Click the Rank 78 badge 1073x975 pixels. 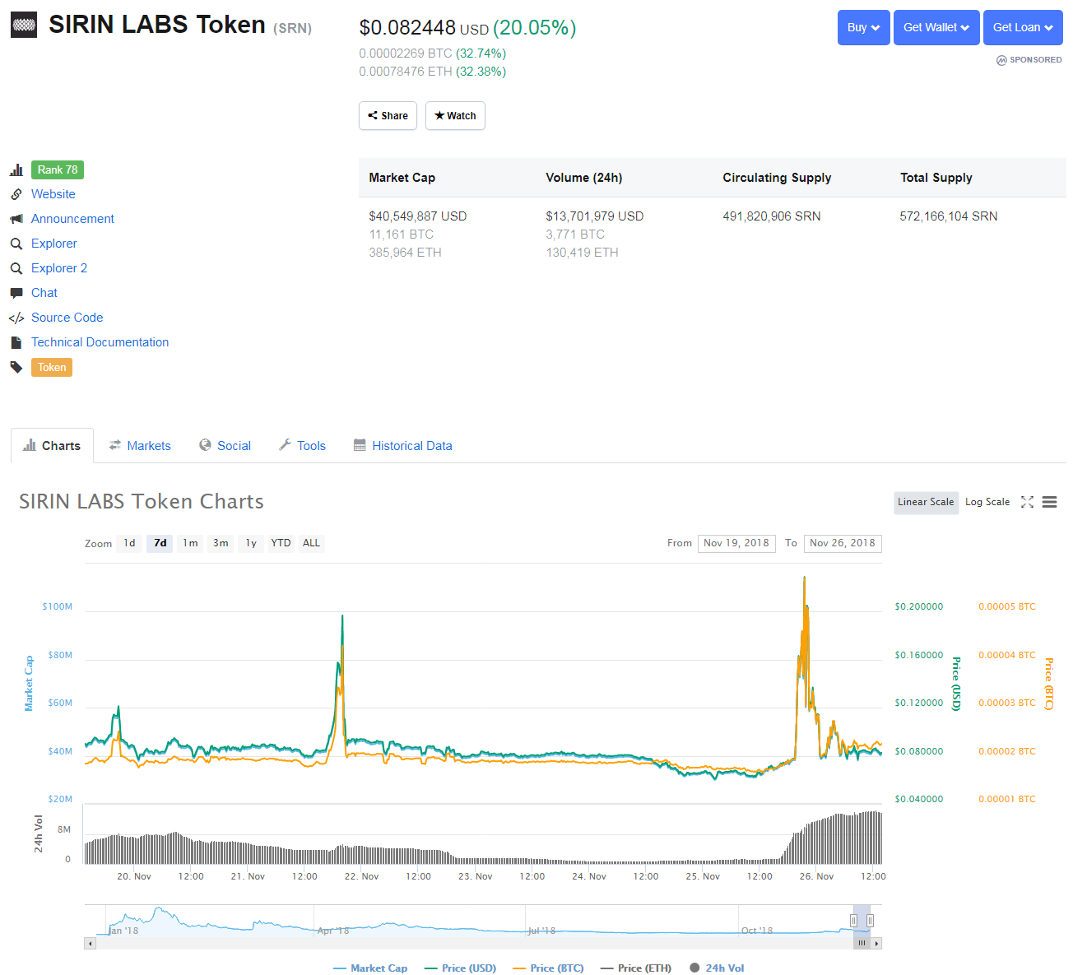58,170
